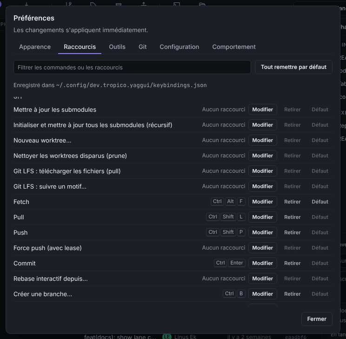
Task: Select 'Créer une branche...' label
Action: tap(43, 294)
